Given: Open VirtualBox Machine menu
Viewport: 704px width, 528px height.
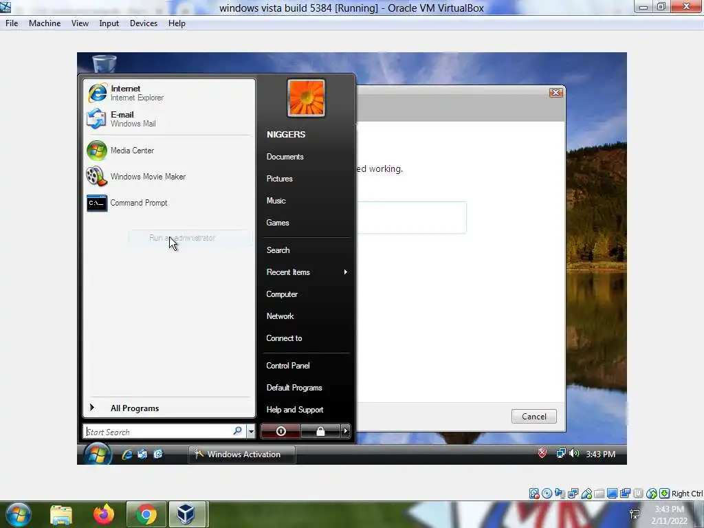Looking at the screenshot, I should click(x=45, y=23).
